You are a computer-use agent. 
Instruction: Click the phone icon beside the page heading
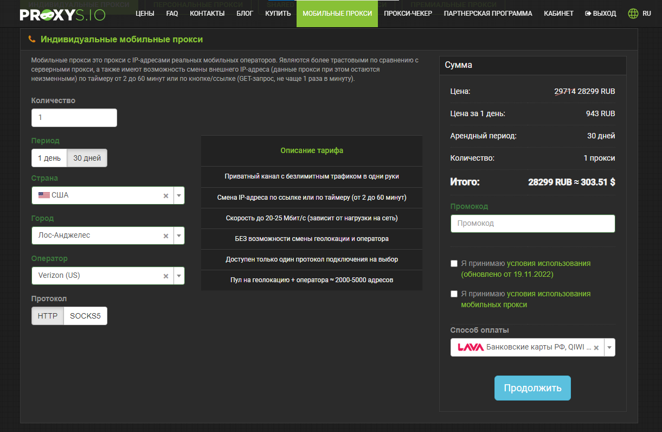[32, 40]
